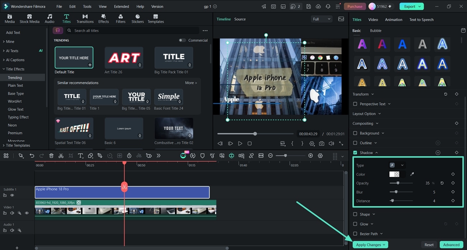This screenshot has height=250, width=467.
Task: Click the save project icon
Action: [309, 6]
